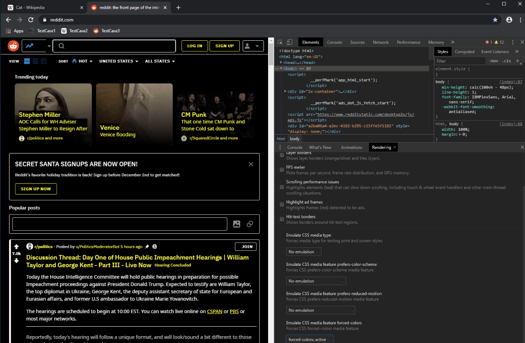The width and height of the screenshot is (525, 343).
Task: Open the PBS link in post
Action: tap(234, 311)
